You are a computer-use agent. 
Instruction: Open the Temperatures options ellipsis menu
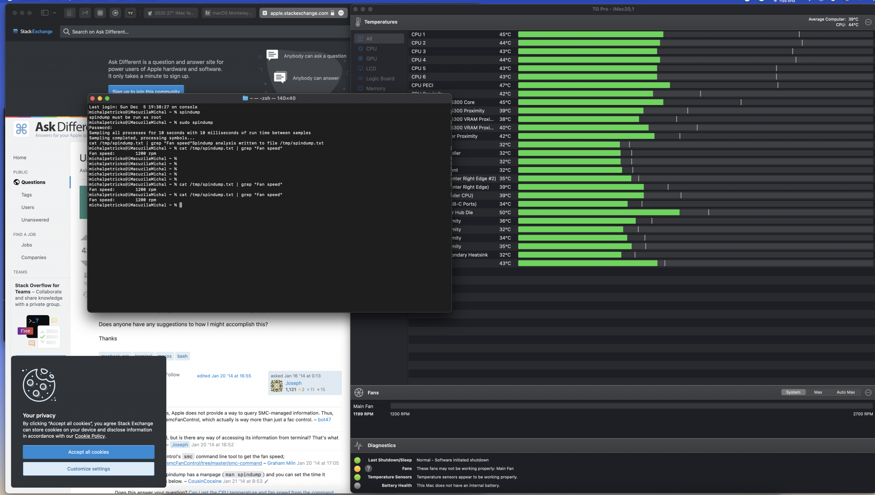(x=868, y=22)
